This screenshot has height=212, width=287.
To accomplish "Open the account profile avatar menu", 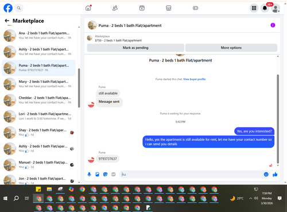I will coord(276,9).
